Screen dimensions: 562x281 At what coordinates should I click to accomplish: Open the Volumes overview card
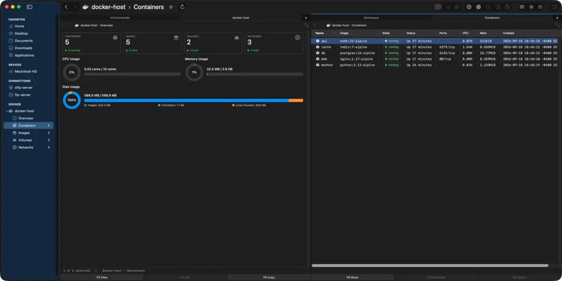point(213,43)
